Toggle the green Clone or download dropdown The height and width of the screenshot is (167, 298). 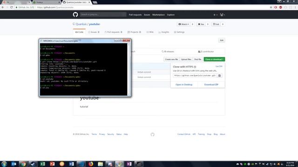214,59
